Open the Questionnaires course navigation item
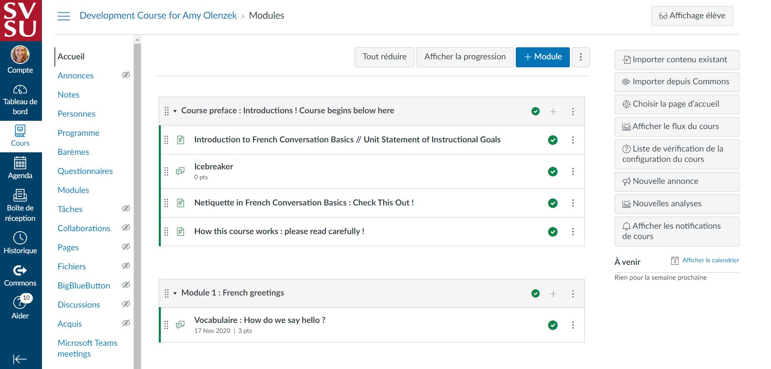This screenshot has width=771, height=369. 85,171
